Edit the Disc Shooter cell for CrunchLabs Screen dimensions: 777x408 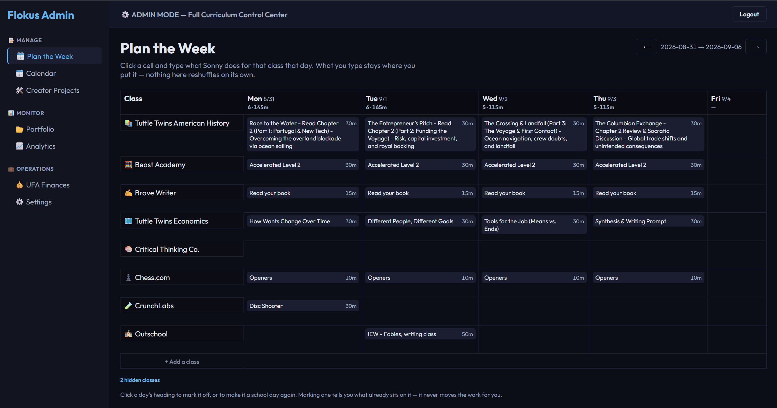(303, 306)
